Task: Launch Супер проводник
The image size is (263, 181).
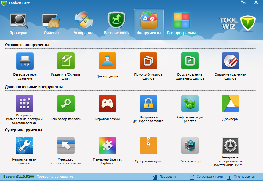Action: point(148,146)
